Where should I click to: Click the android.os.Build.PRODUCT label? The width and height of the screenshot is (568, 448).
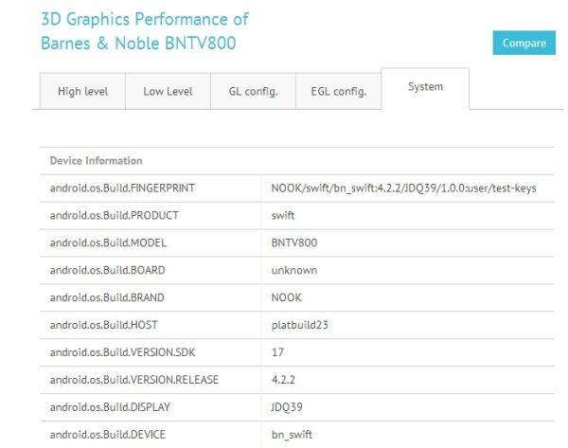(115, 215)
